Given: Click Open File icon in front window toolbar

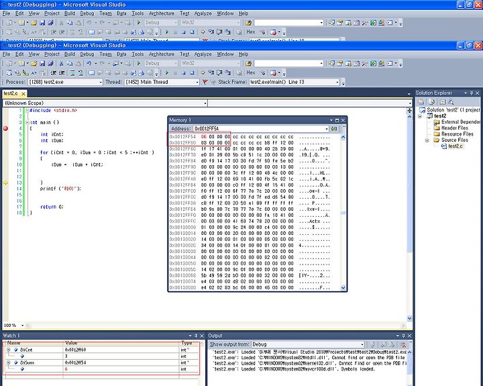Looking at the screenshot, I should [34, 64].
